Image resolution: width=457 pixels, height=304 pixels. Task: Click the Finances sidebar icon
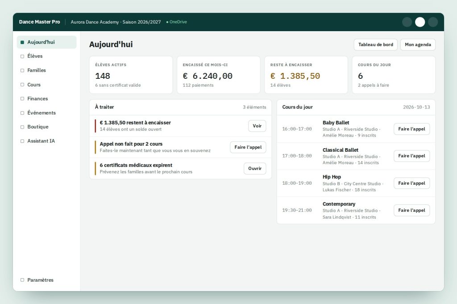[22, 98]
